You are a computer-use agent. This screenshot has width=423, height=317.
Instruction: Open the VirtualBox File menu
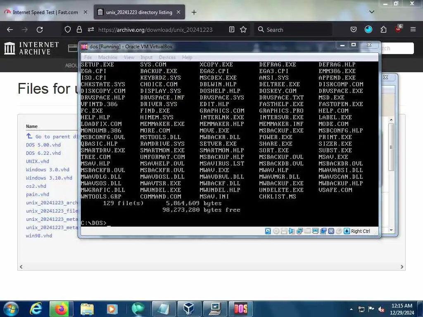88,57
